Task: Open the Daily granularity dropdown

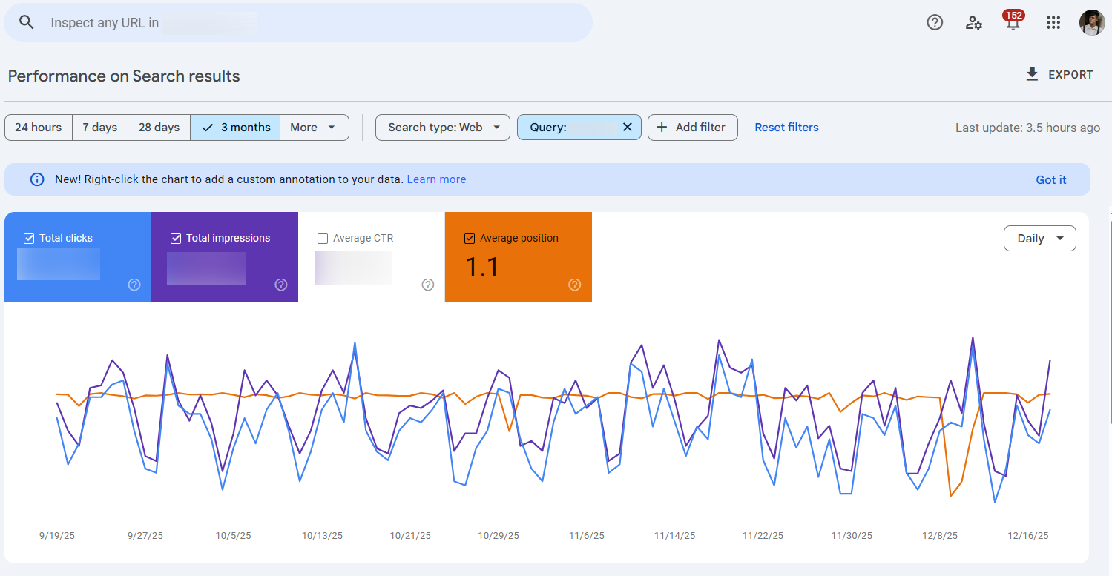Action: click(1039, 238)
